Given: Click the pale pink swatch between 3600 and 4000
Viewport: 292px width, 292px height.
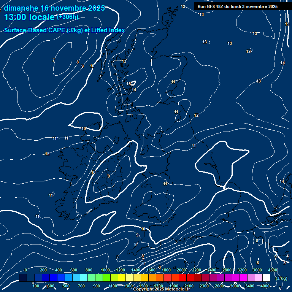Looking at the screenshot, I should tap(259, 278).
